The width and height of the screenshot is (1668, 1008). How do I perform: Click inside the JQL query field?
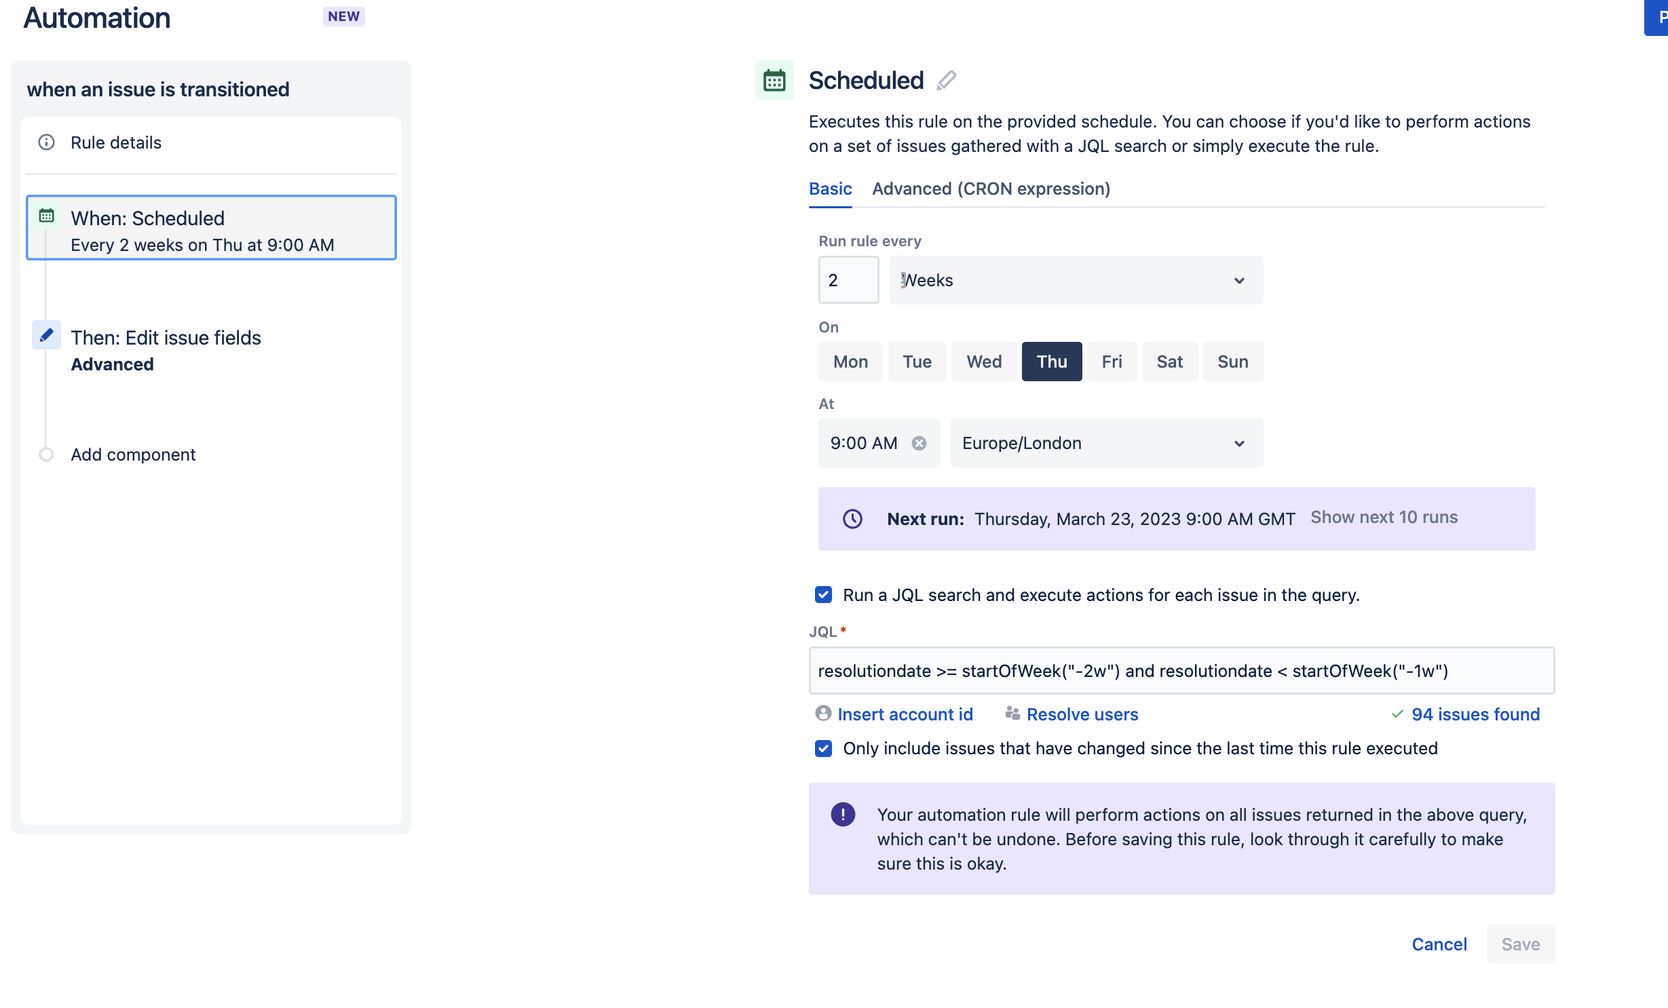[1181, 671]
